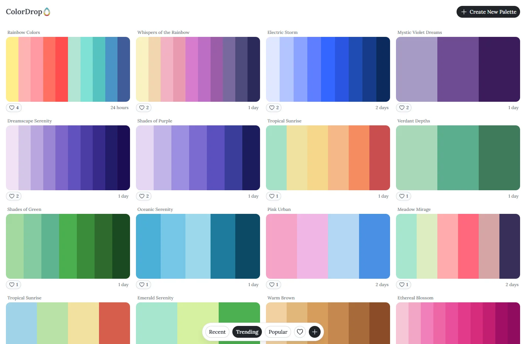
Task: Like the Whispers of the Rainbow palette
Action: [144, 108]
